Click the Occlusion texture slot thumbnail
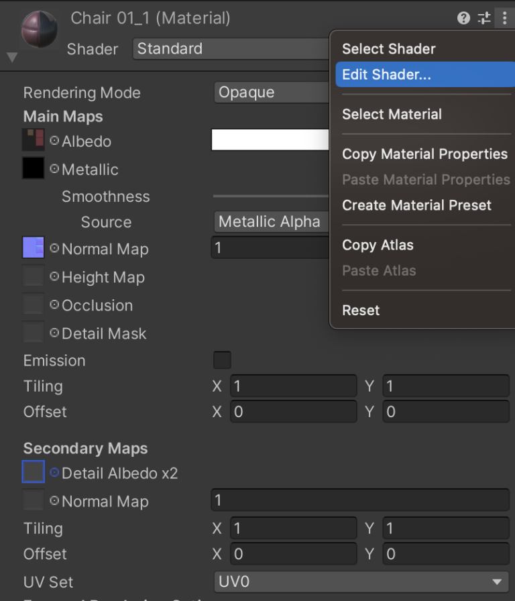Viewport: 515px width, 601px height. (33, 305)
